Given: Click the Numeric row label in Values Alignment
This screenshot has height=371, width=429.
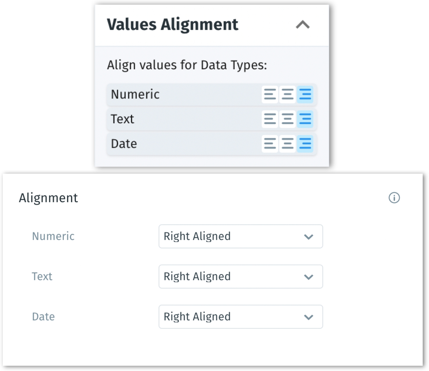Looking at the screenshot, I should (x=135, y=94).
